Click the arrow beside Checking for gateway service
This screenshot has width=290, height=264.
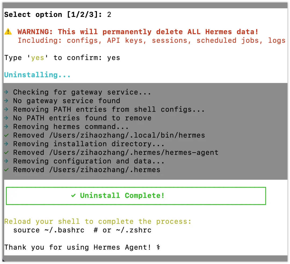6,92
